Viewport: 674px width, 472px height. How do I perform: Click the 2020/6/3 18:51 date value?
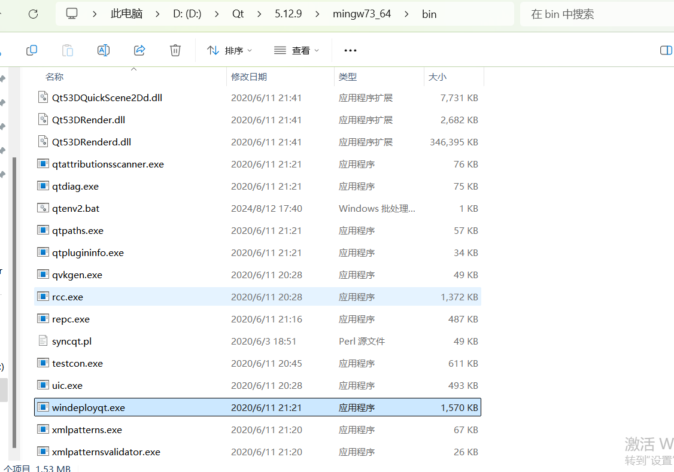tap(263, 341)
